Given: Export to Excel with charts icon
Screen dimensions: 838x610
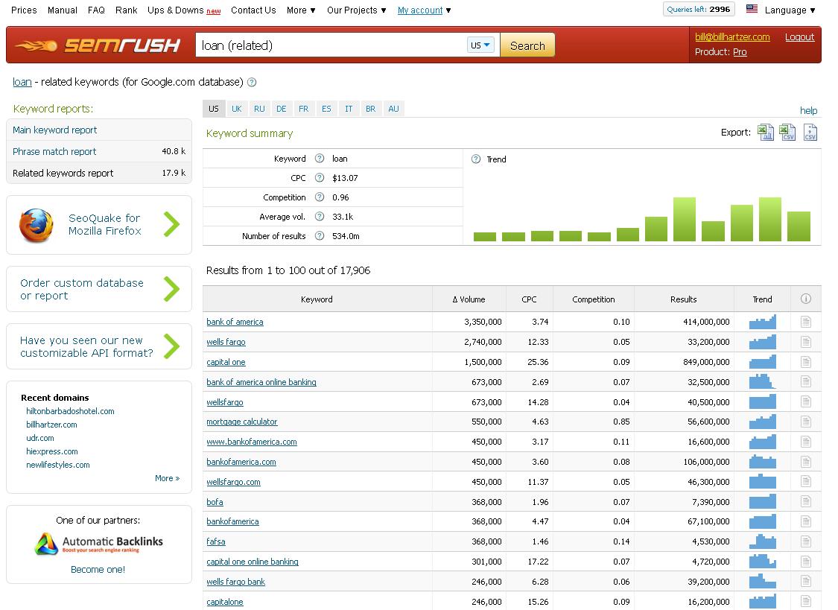Looking at the screenshot, I should pos(765,132).
